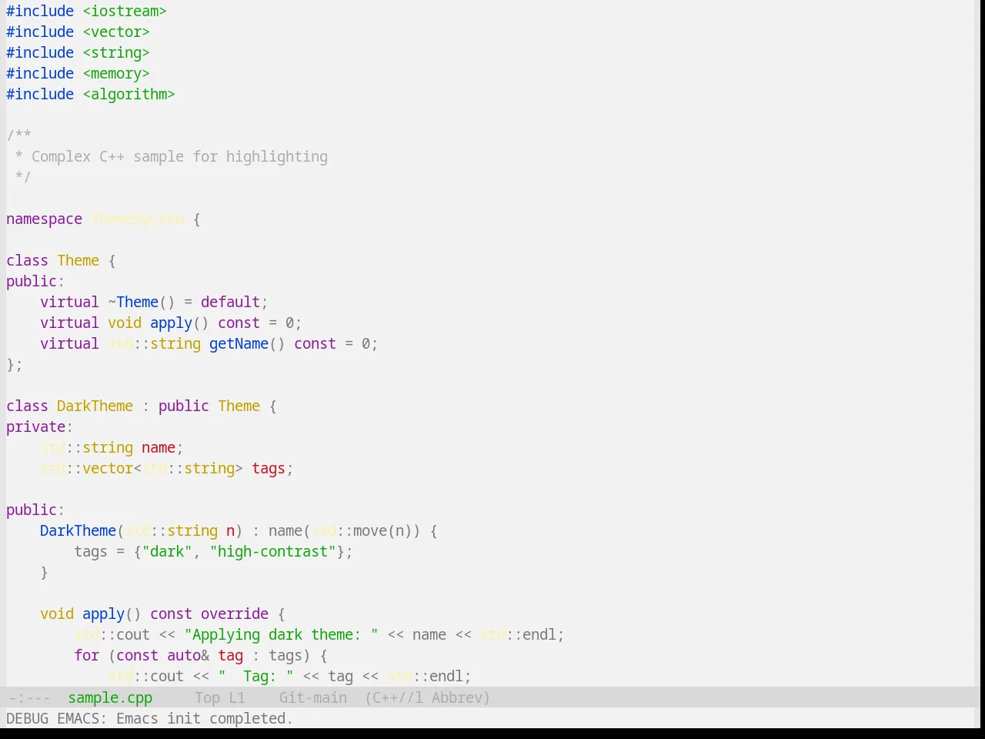Screen dimensions: 985x739
Task: Click 'move(n)' in the constructor initializer
Action: point(382,530)
